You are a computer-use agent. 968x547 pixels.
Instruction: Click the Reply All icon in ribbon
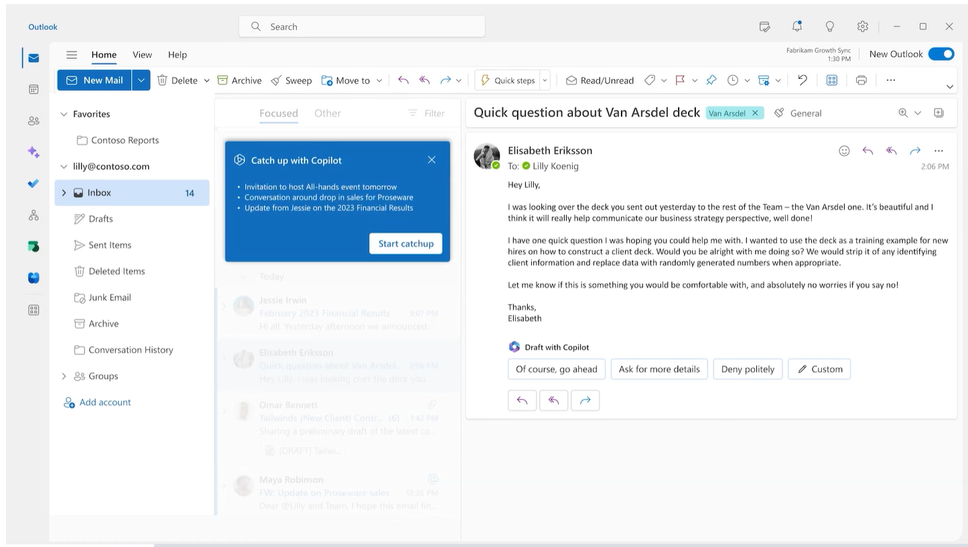424,80
